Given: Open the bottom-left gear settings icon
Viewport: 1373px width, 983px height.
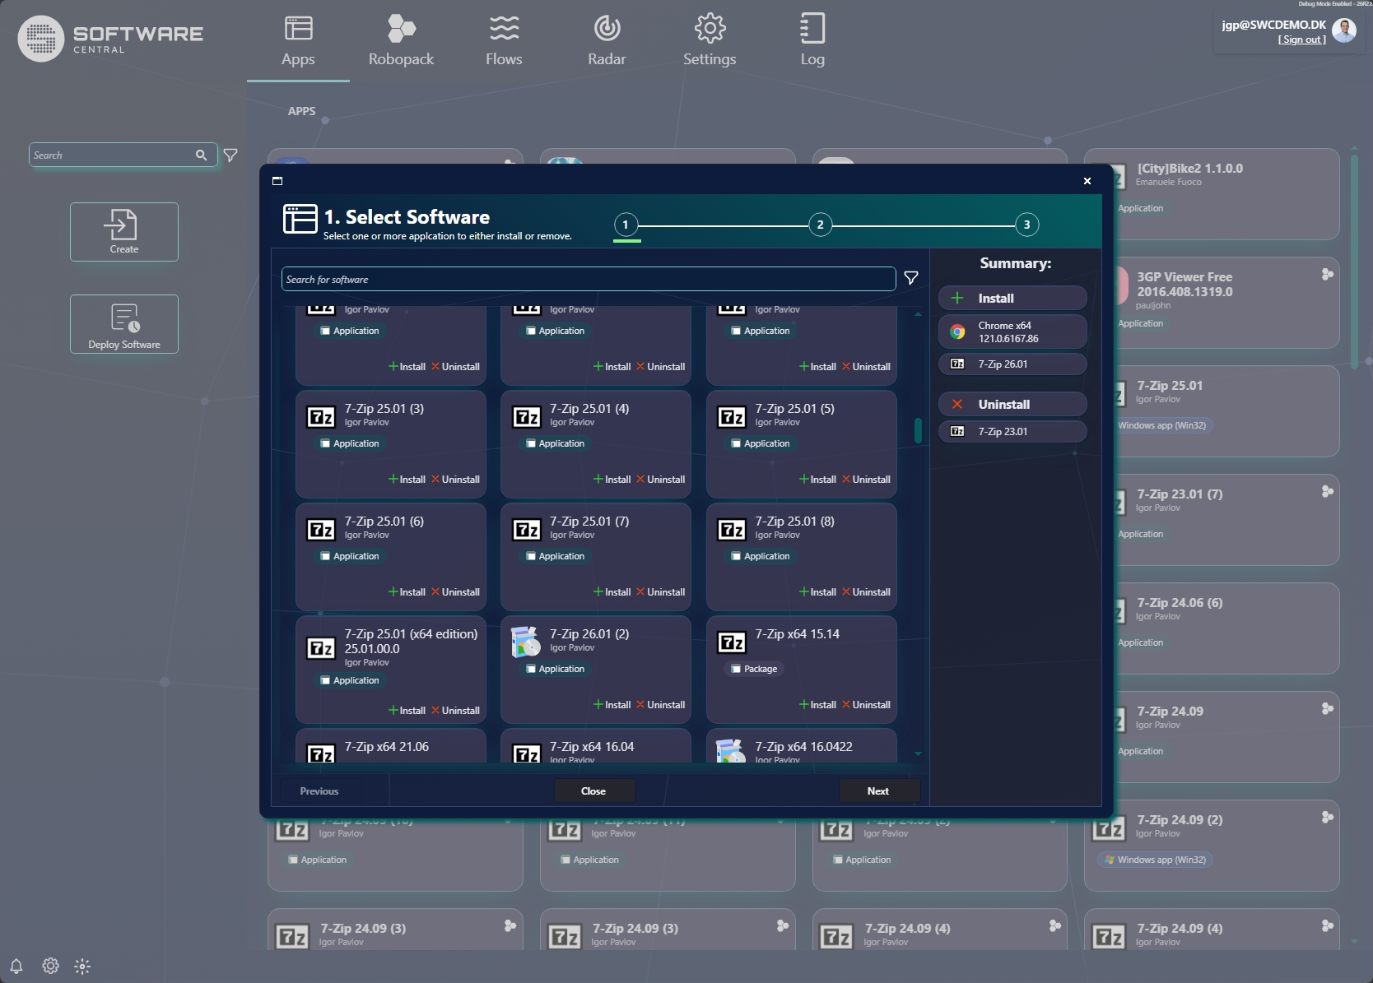Looking at the screenshot, I should (50, 966).
